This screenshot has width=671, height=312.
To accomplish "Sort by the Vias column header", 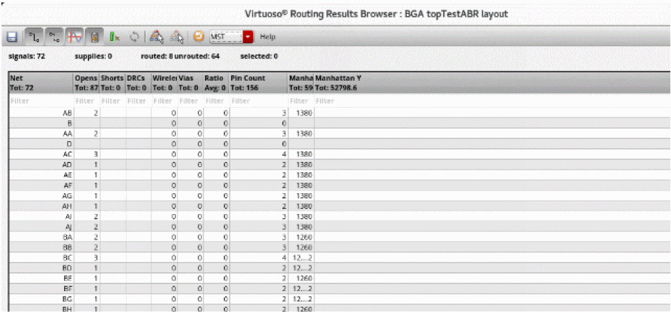I will 190,83.
